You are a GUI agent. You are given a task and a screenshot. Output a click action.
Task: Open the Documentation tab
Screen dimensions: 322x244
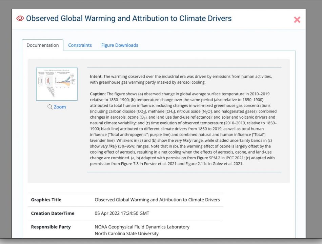pos(43,45)
